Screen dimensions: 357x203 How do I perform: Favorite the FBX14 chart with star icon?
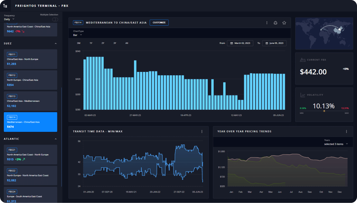pos(284,23)
